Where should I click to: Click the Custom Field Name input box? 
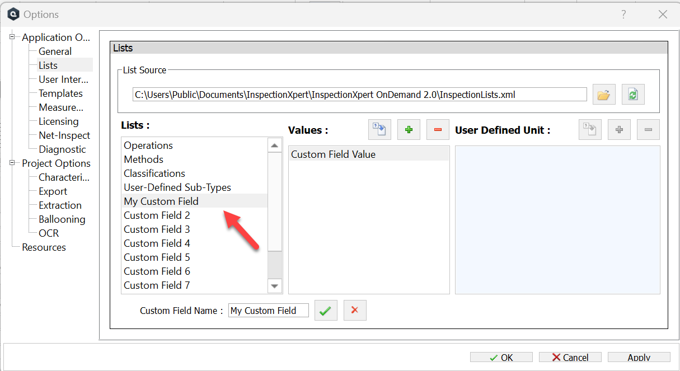click(268, 310)
